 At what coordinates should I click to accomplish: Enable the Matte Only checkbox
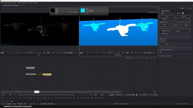[x=160, y=34]
